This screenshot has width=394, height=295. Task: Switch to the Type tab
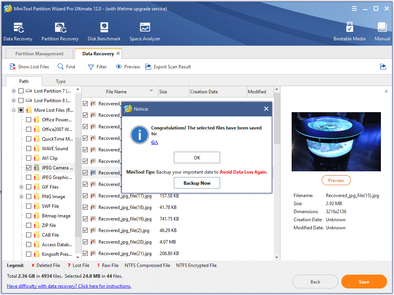pyautogui.click(x=60, y=81)
